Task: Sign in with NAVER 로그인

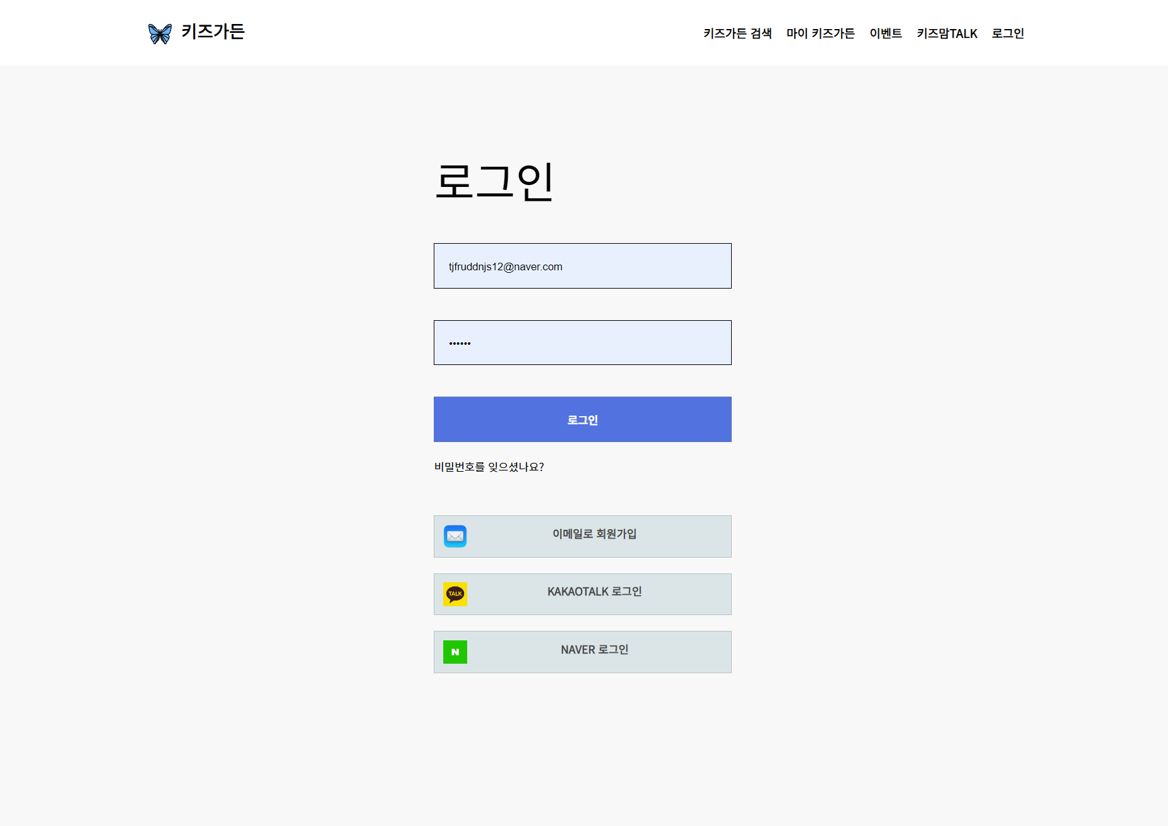Action: [x=582, y=652]
